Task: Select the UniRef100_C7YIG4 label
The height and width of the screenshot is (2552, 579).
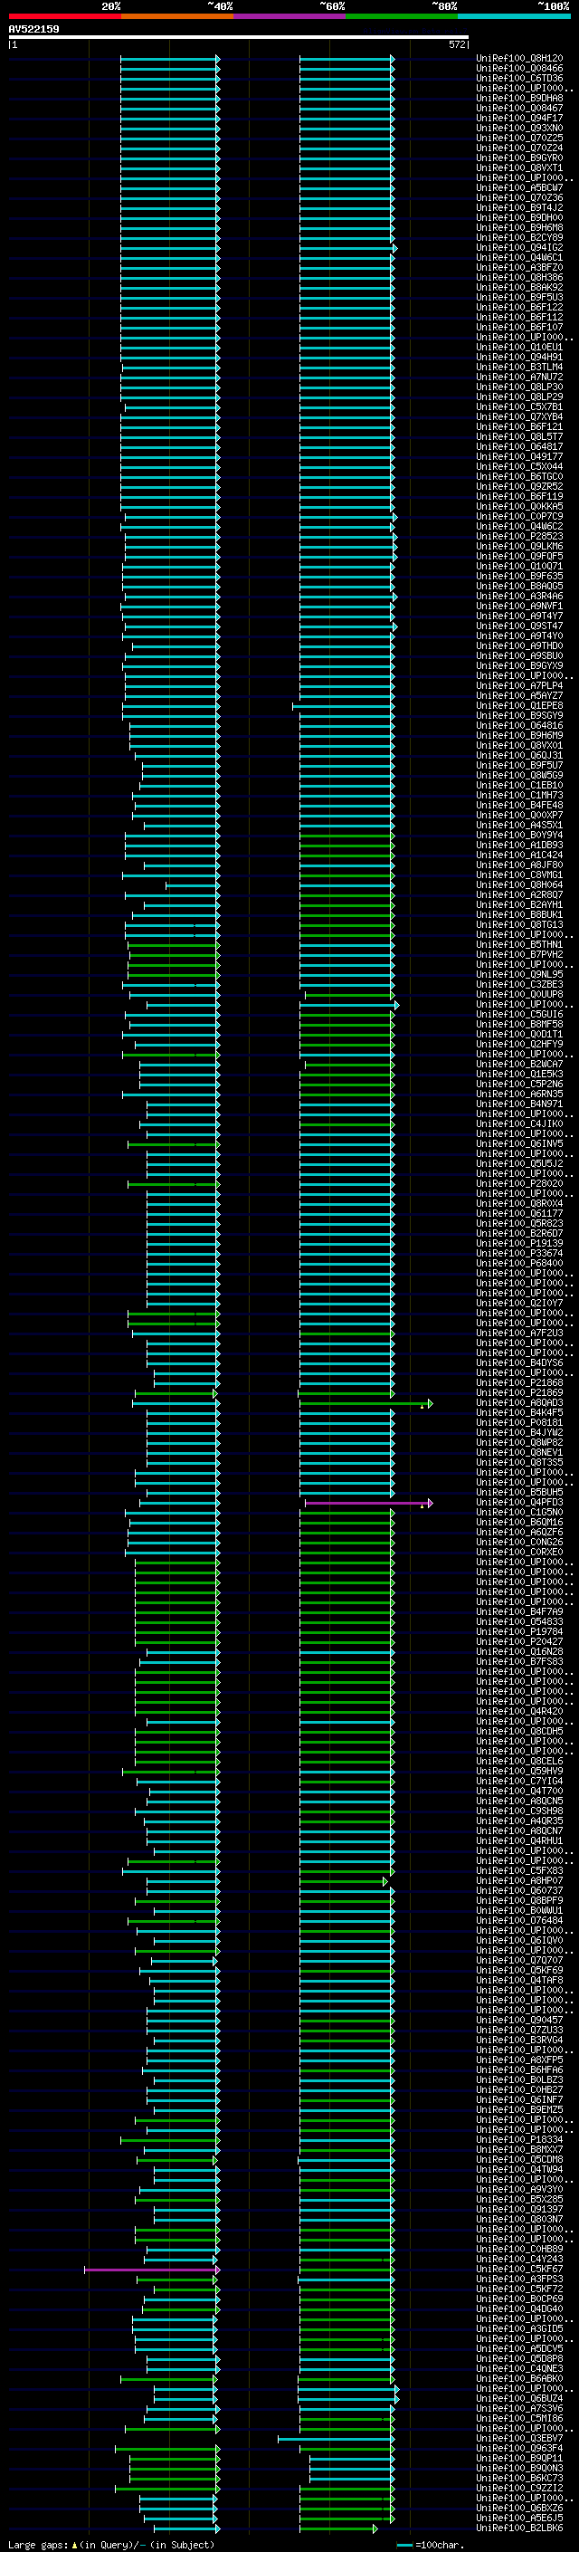Action: click(x=519, y=1781)
